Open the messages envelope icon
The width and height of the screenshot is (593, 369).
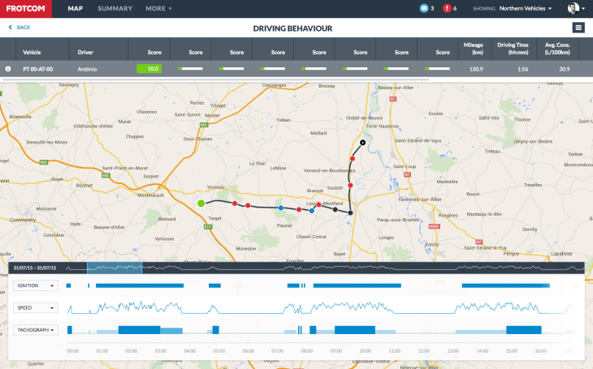(423, 8)
